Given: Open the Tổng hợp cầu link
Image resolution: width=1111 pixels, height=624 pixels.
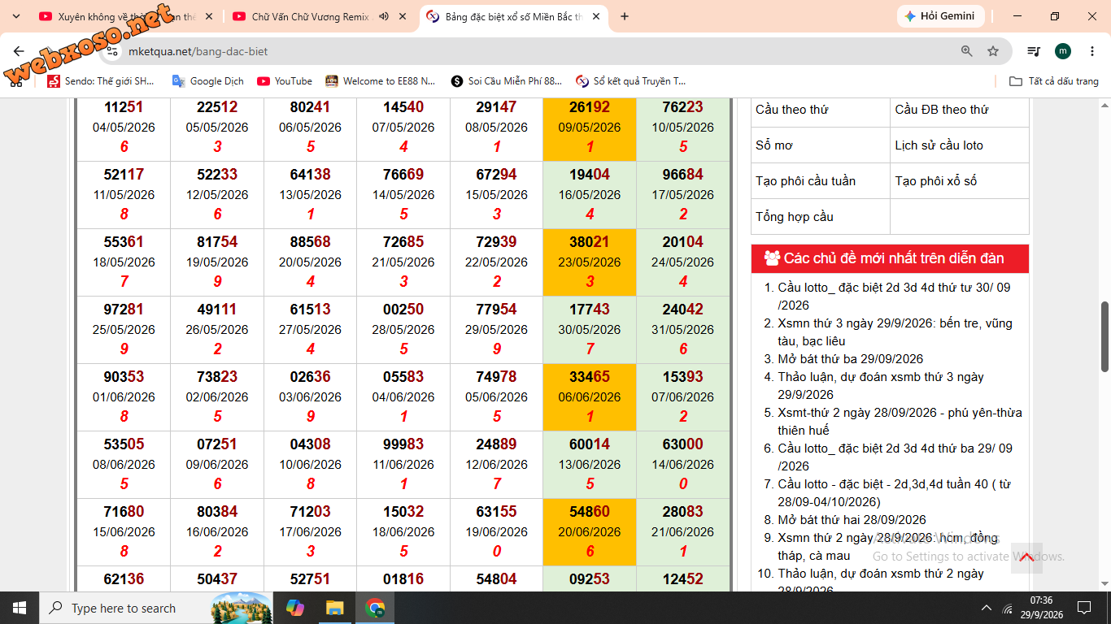Looking at the screenshot, I should tap(795, 217).
